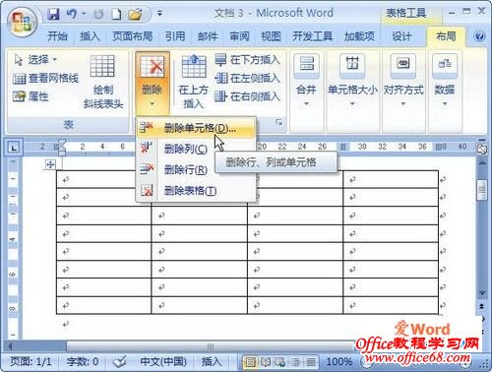Viewport: 492px width, 372px height.
Task: Open the 开发工具 tab
Action: (312, 36)
